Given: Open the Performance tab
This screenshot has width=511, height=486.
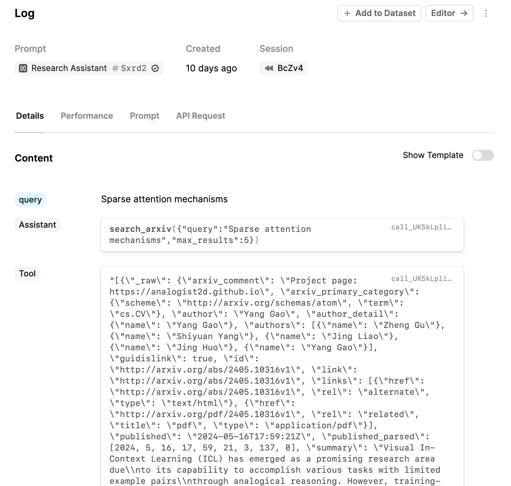Looking at the screenshot, I should [87, 116].
